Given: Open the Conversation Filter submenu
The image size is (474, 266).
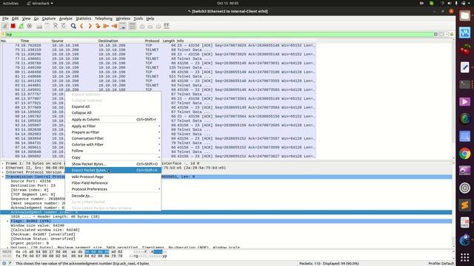Looking at the screenshot, I should tap(113, 138).
